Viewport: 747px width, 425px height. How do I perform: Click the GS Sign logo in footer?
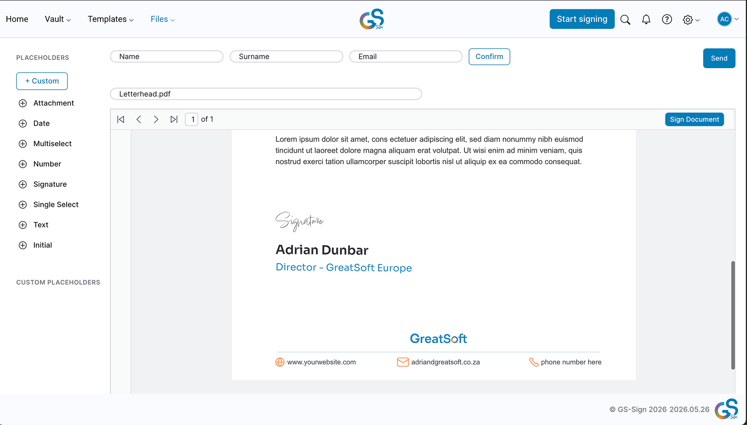727,409
